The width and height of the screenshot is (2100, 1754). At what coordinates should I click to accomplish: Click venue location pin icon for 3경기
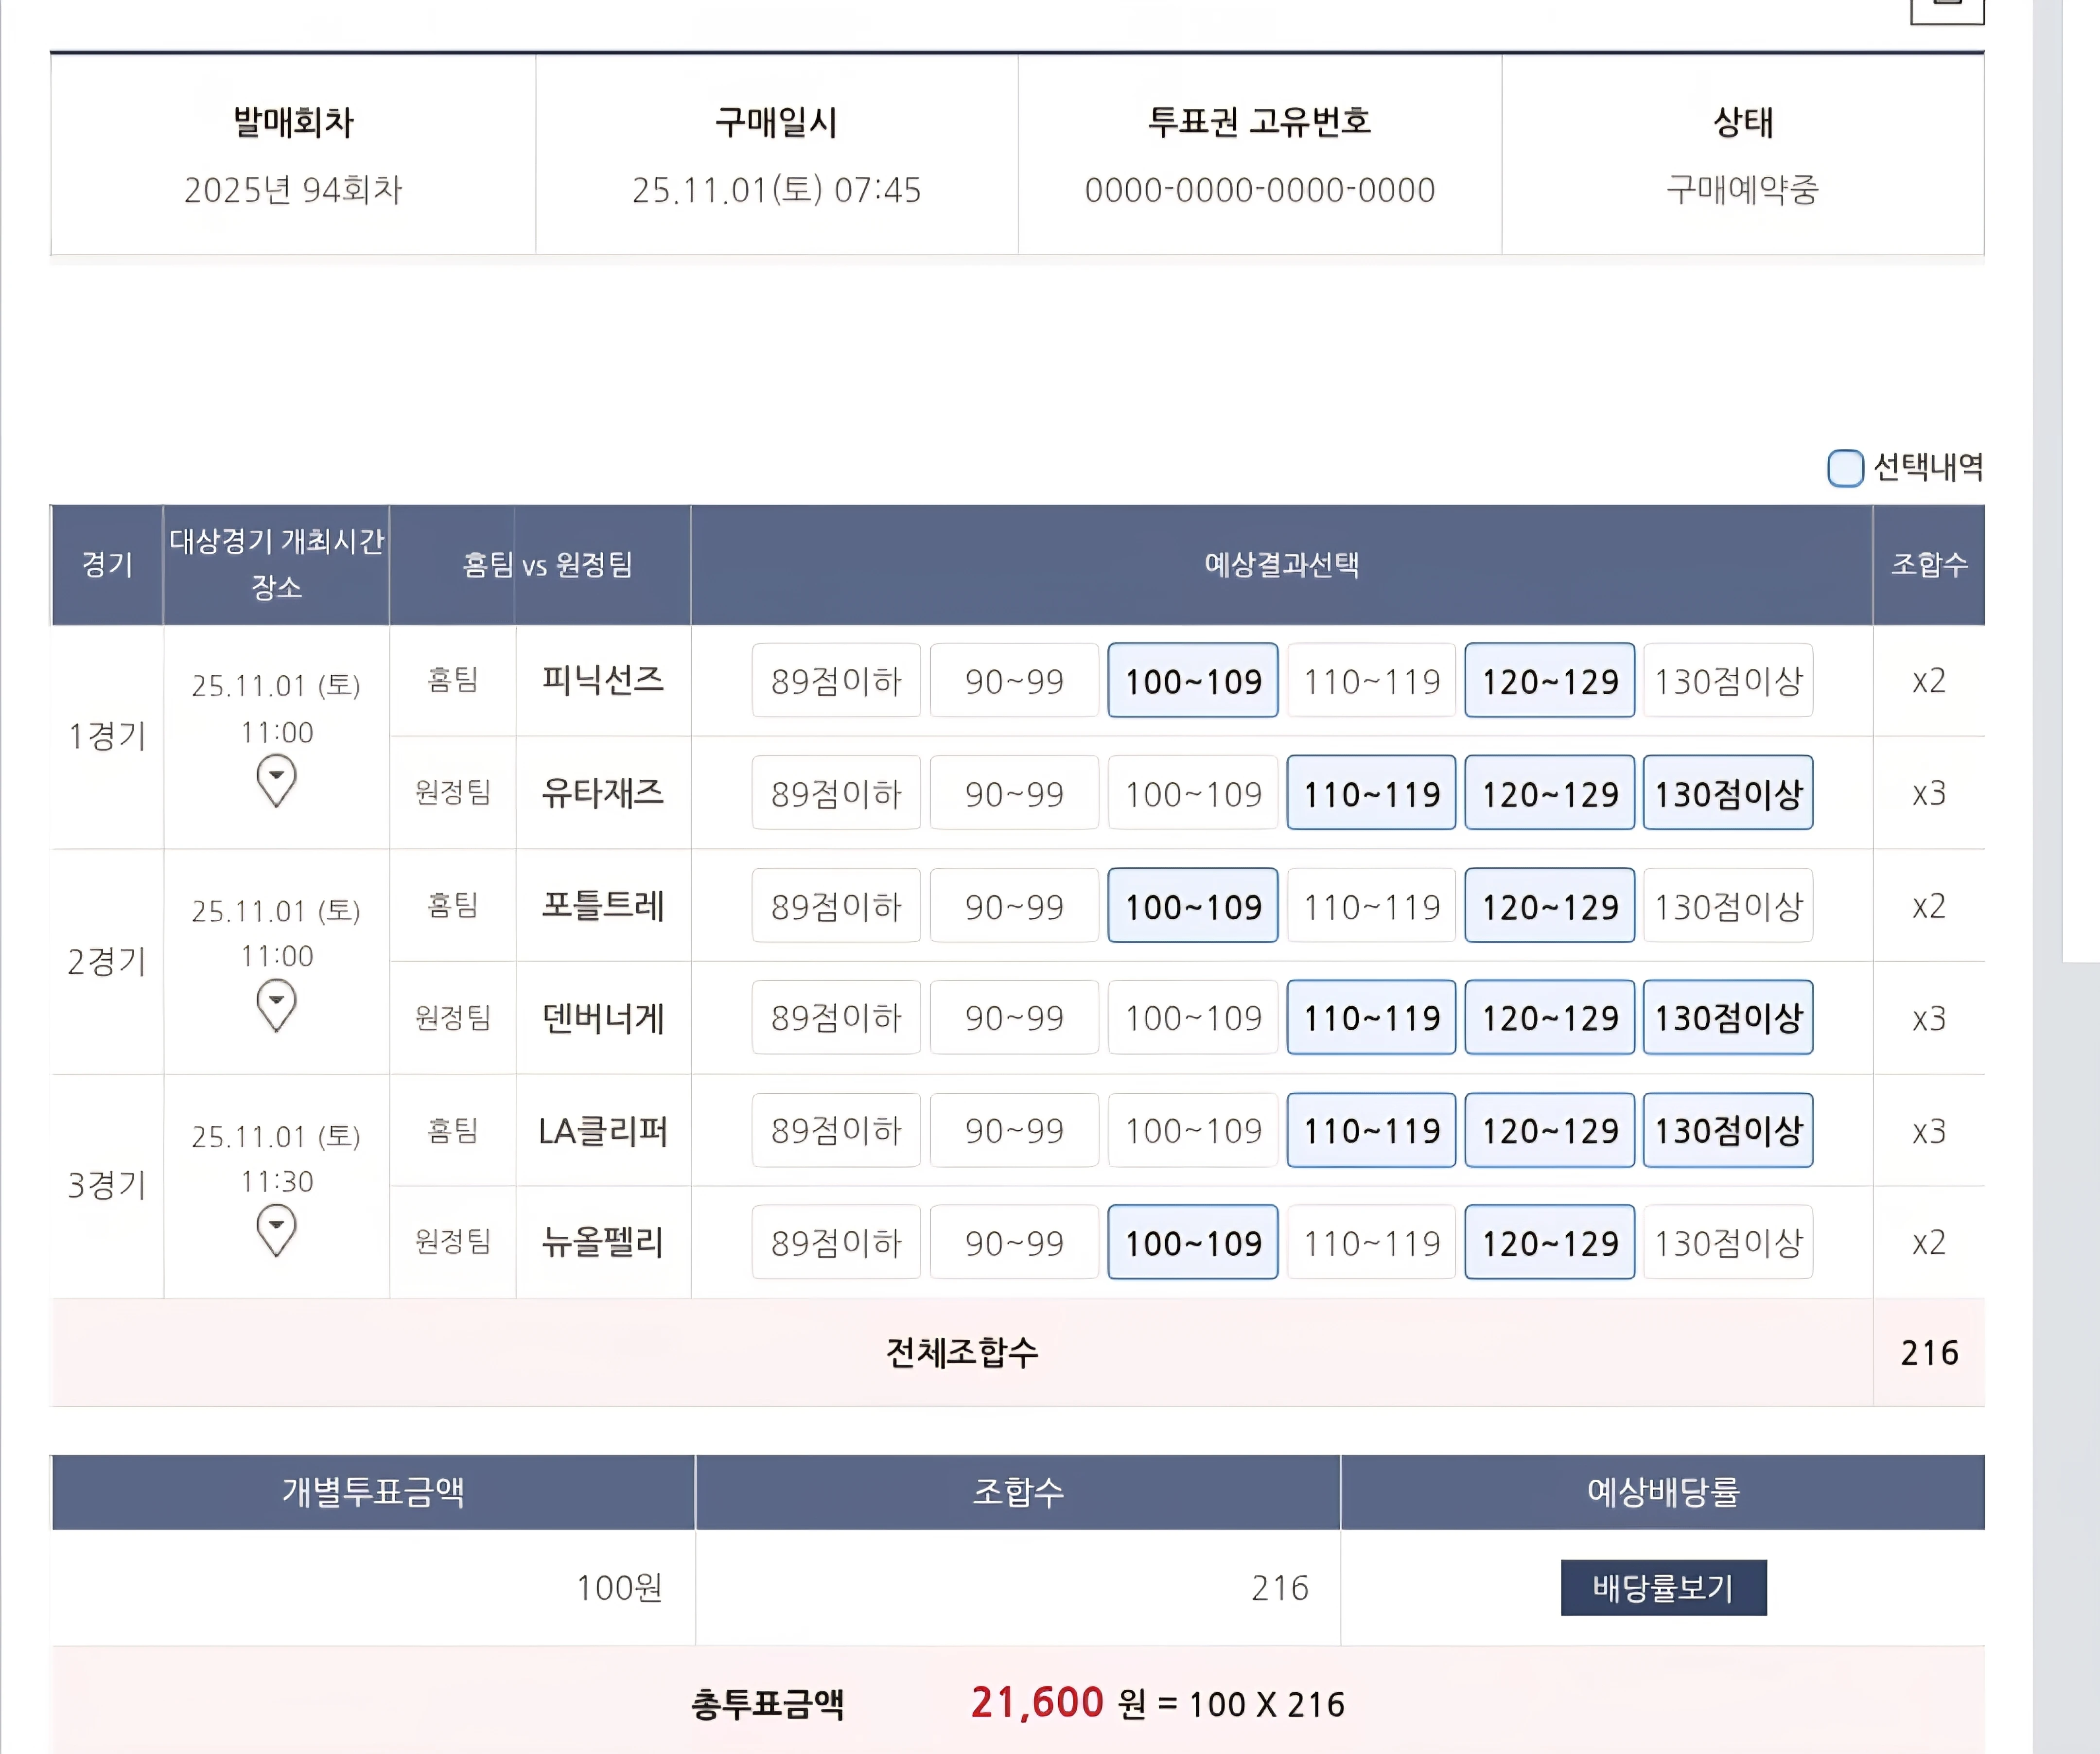276,1229
